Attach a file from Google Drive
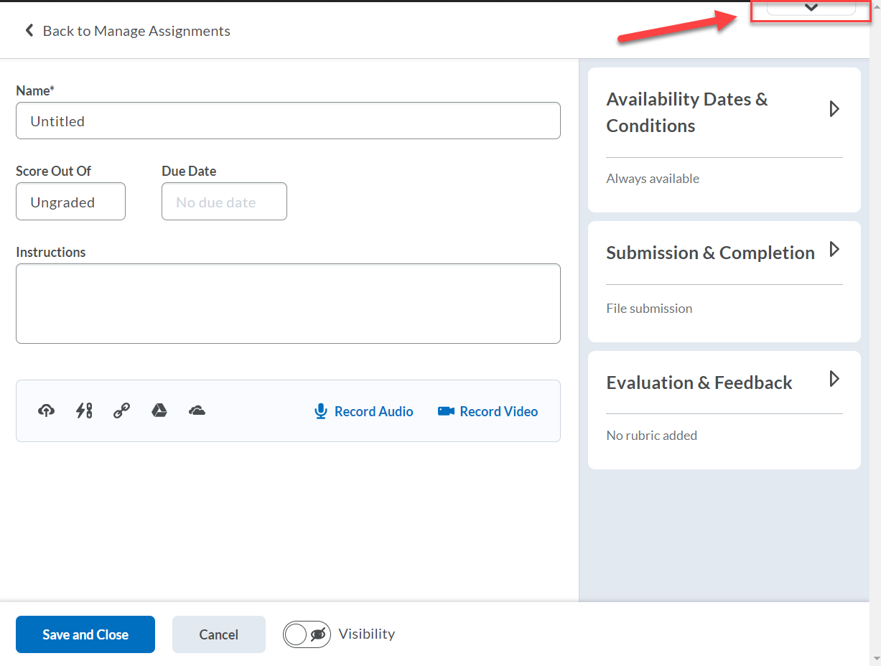881x666 pixels. pos(159,411)
